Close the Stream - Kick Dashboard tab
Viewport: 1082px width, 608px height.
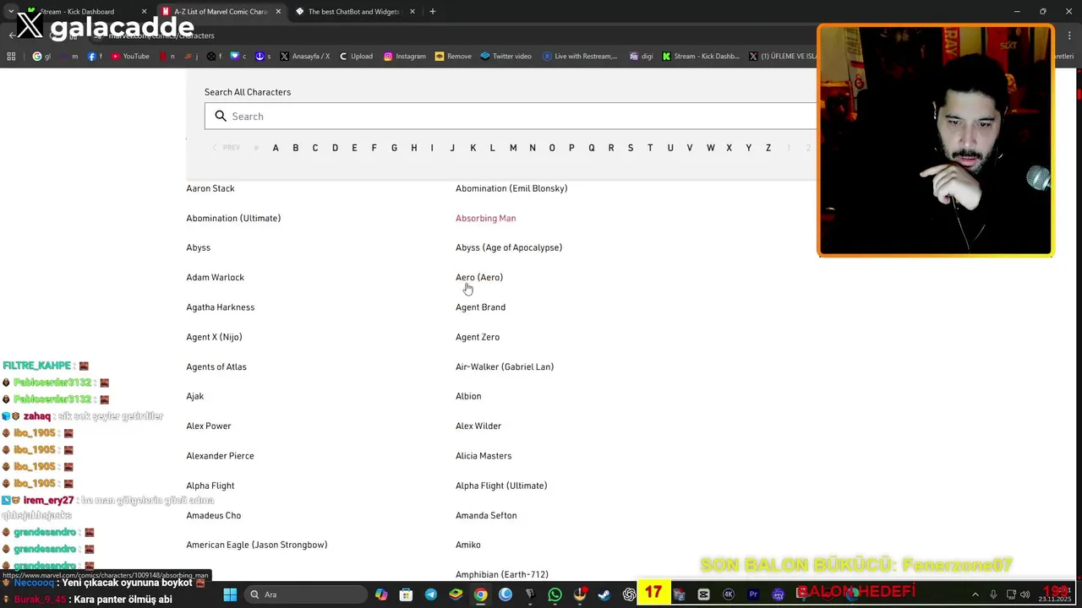pos(144,12)
